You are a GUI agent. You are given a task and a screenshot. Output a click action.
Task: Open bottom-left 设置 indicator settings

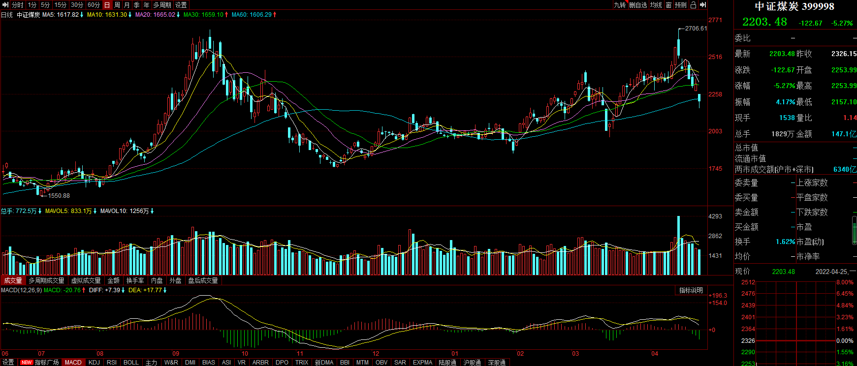click(8, 362)
